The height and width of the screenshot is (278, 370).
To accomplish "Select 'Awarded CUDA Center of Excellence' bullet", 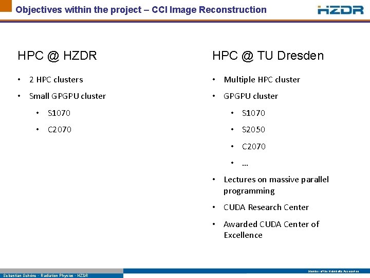I will (x=271, y=230).
